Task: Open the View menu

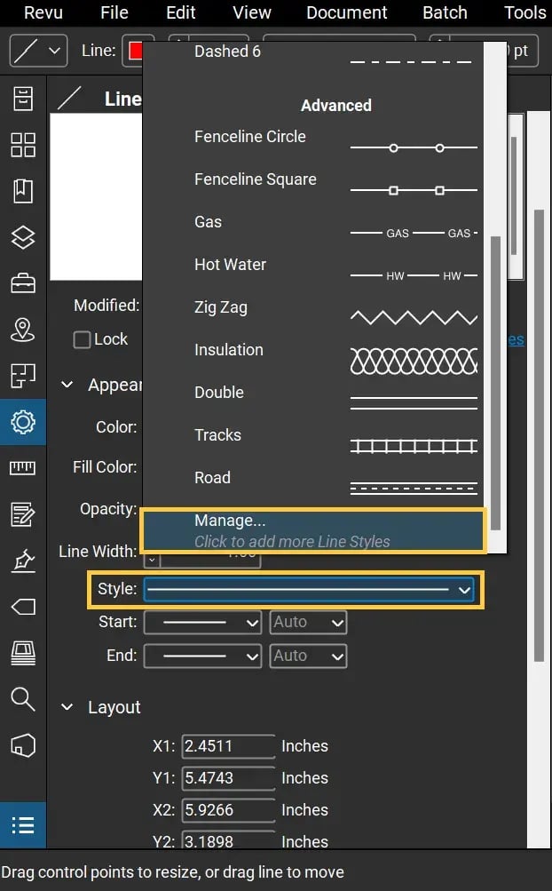Action: click(x=251, y=12)
